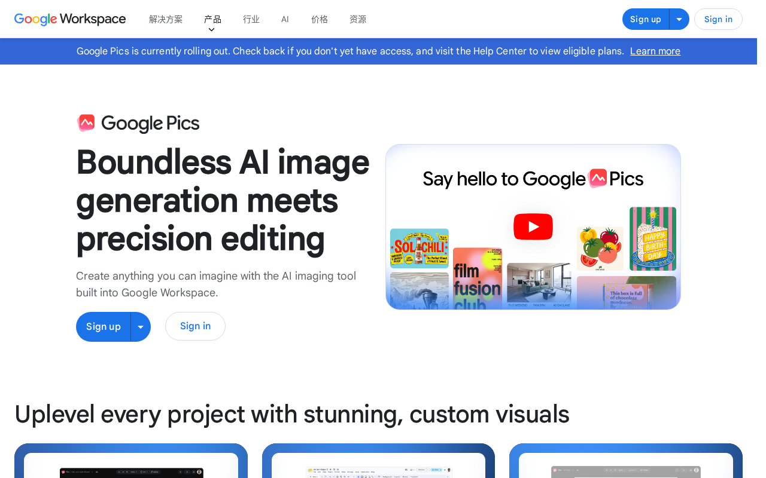Click the Create anything you can imagine paragraph

216,284
